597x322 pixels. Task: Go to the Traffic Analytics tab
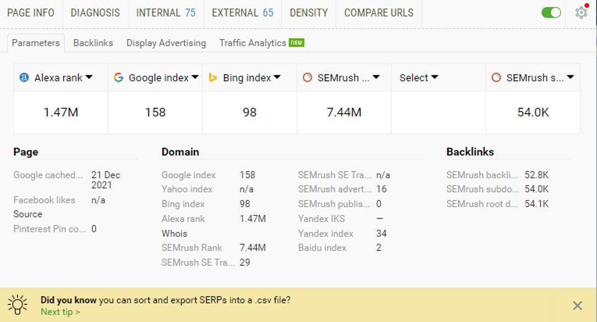point(252,43)
